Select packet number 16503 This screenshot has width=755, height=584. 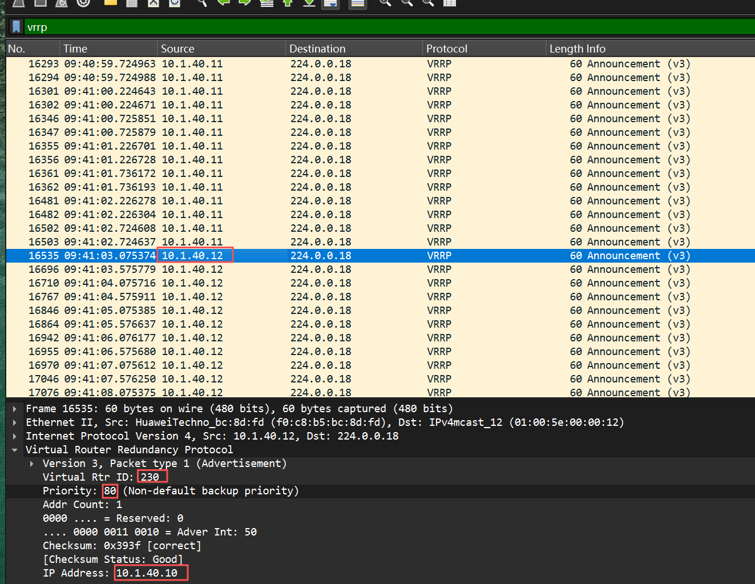coord(380,242)
